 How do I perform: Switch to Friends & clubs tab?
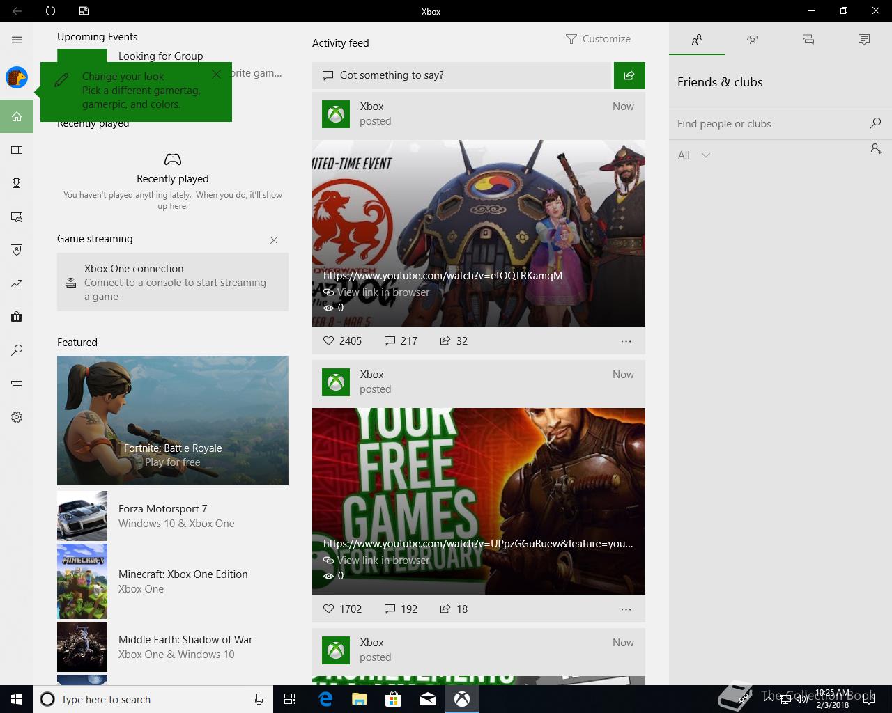point(697,40)
